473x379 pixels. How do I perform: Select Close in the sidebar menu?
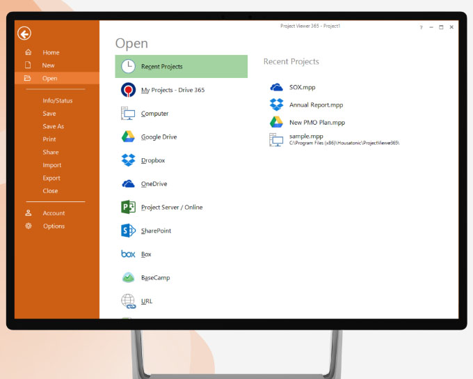[50, 191]
